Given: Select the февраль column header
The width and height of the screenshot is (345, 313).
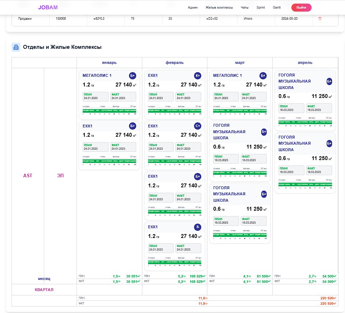Looking at the screenshot, I should pos(175,63).
